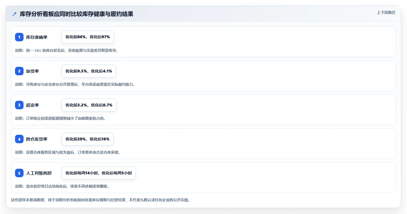Click the pill 优化前每周14小时，优化后每周5小时
This screenshot has width=407, height=214.
coord(99,173)
